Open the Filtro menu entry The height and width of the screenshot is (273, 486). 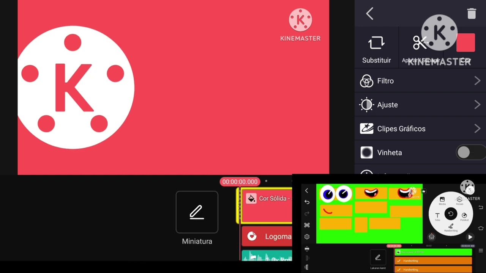(x=420, y=81)
